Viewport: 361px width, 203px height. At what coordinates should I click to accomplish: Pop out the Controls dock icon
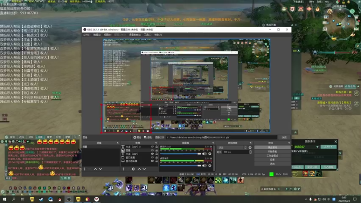pyautogui.click(x=289, y=143)
